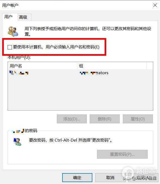160x184 pixels.
Task: Enable the require username and password checkbox
Action: click(x=10, y=47)
